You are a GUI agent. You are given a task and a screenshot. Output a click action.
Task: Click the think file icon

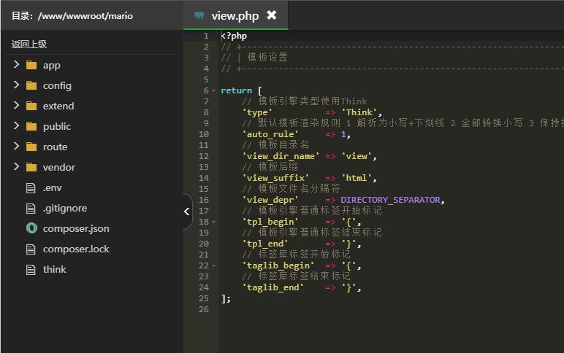[x=31, y=270]
